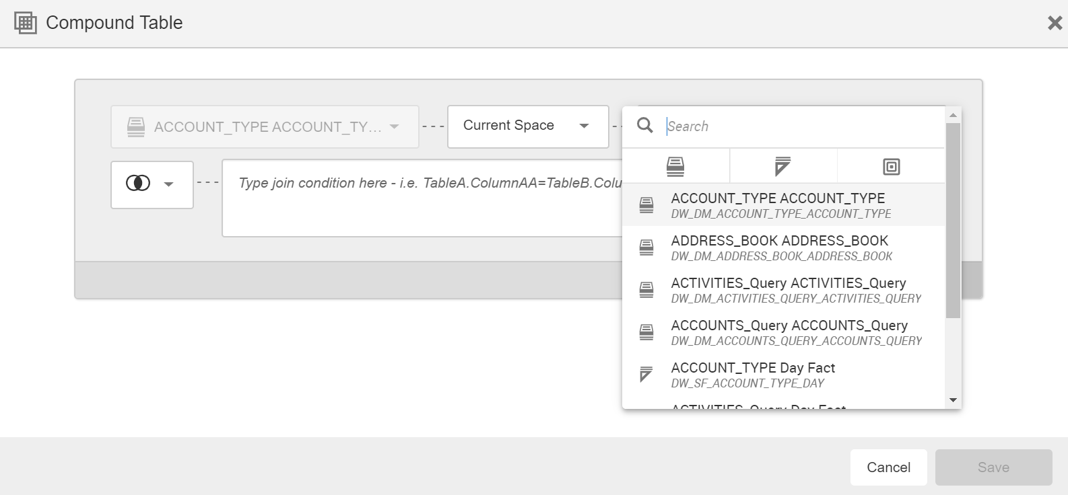Focus the Search input field

click(x=801, y=126)
